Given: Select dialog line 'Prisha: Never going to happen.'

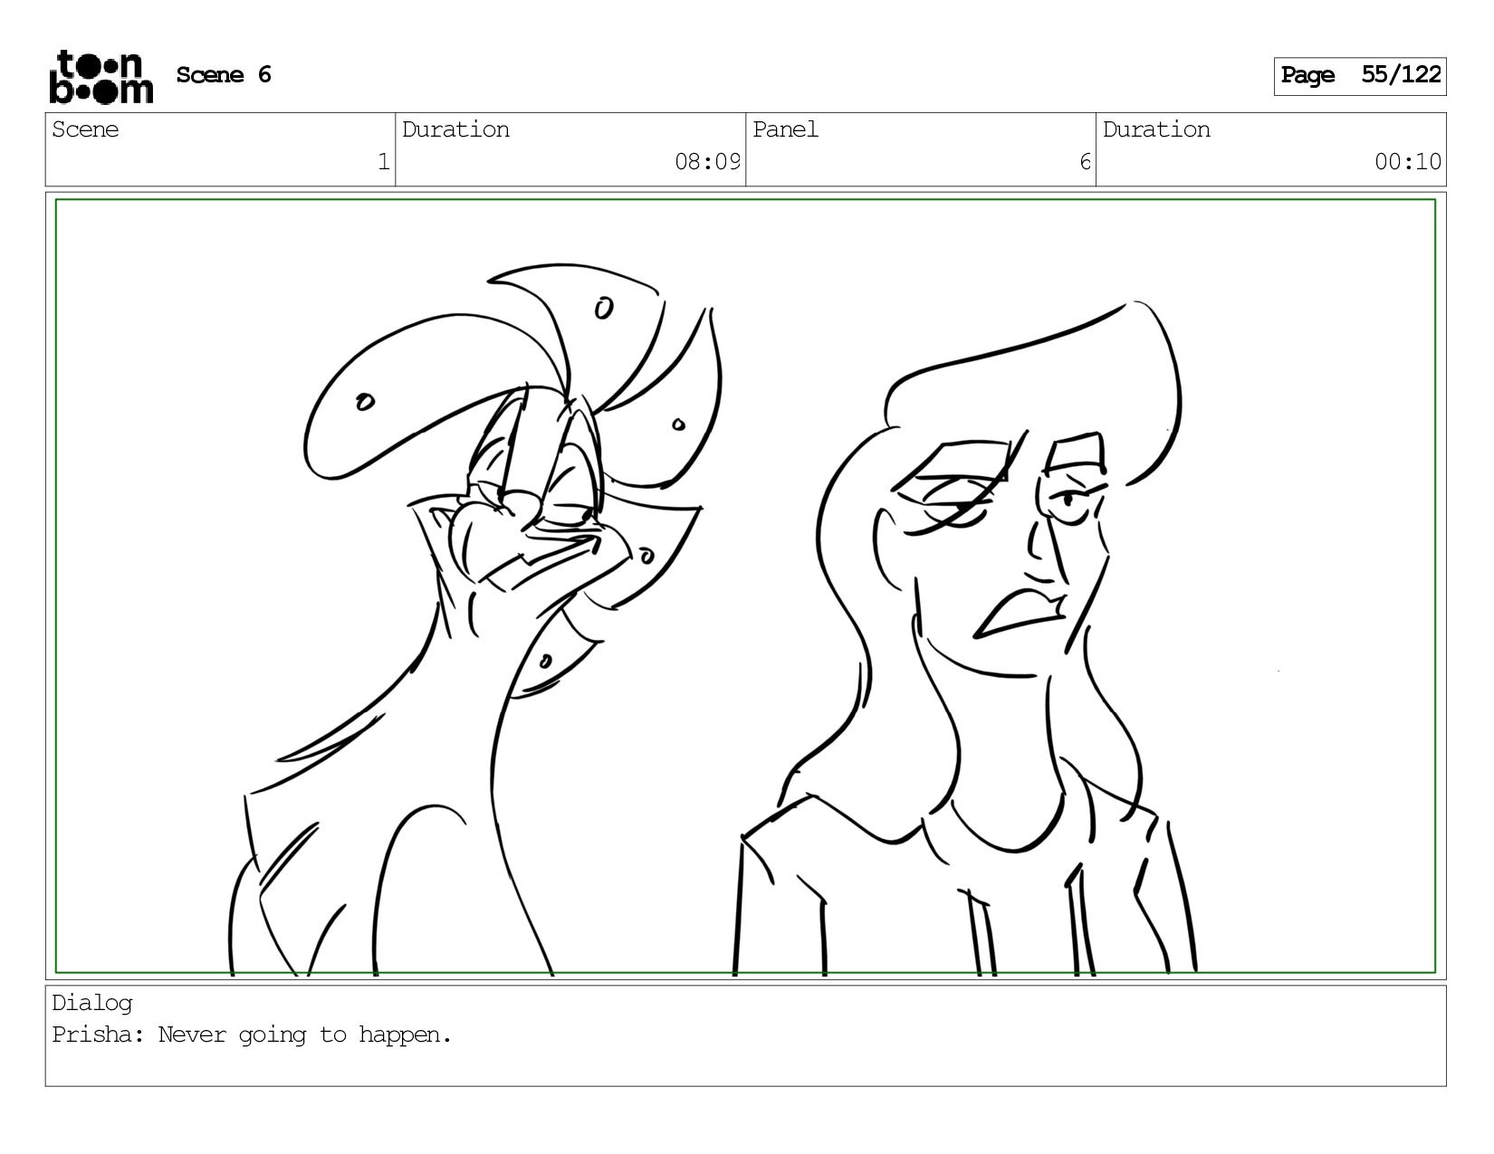Looking at the screenshot, I should point(252,1035).
